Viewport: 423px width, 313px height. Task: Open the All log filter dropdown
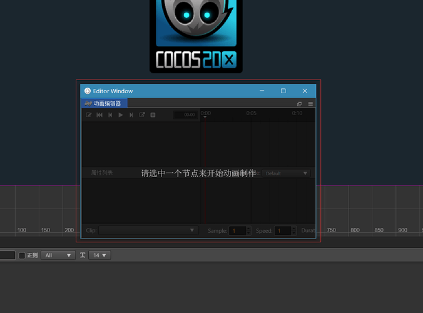(x=58, y=255)
